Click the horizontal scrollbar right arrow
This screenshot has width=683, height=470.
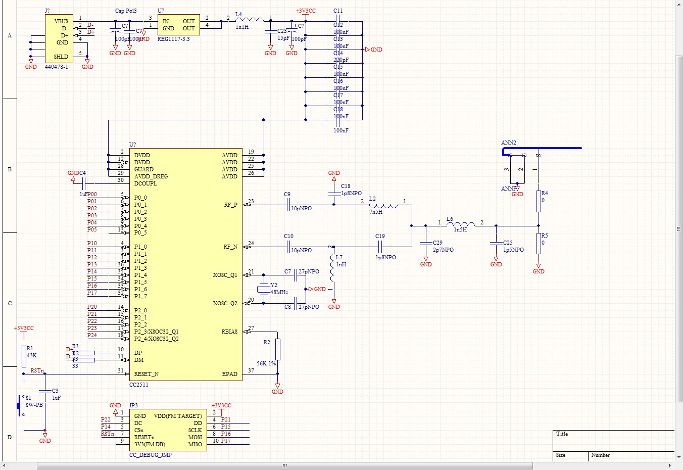tap(670, 465)
